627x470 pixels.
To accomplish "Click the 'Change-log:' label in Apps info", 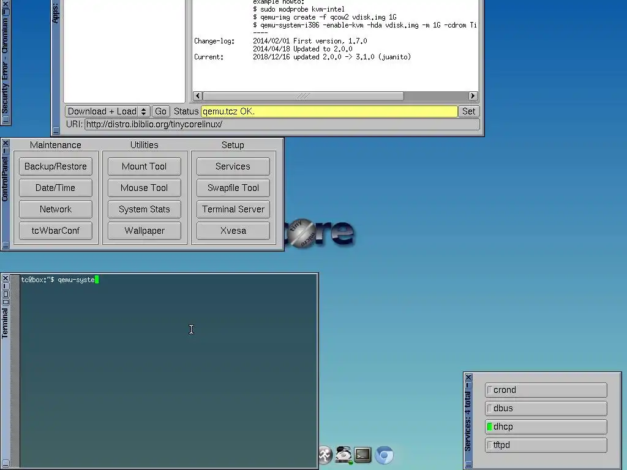I will point(214,41).
